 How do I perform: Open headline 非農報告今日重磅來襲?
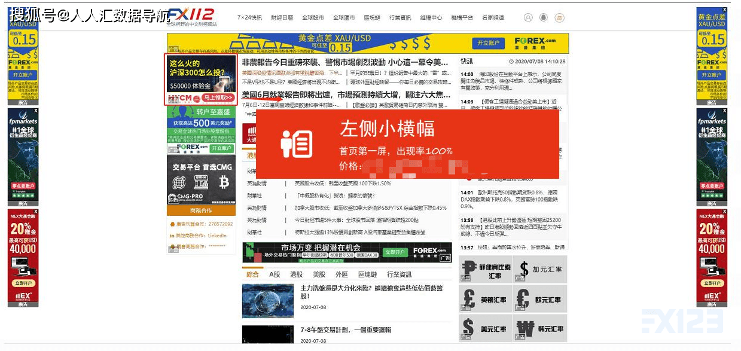345,62
